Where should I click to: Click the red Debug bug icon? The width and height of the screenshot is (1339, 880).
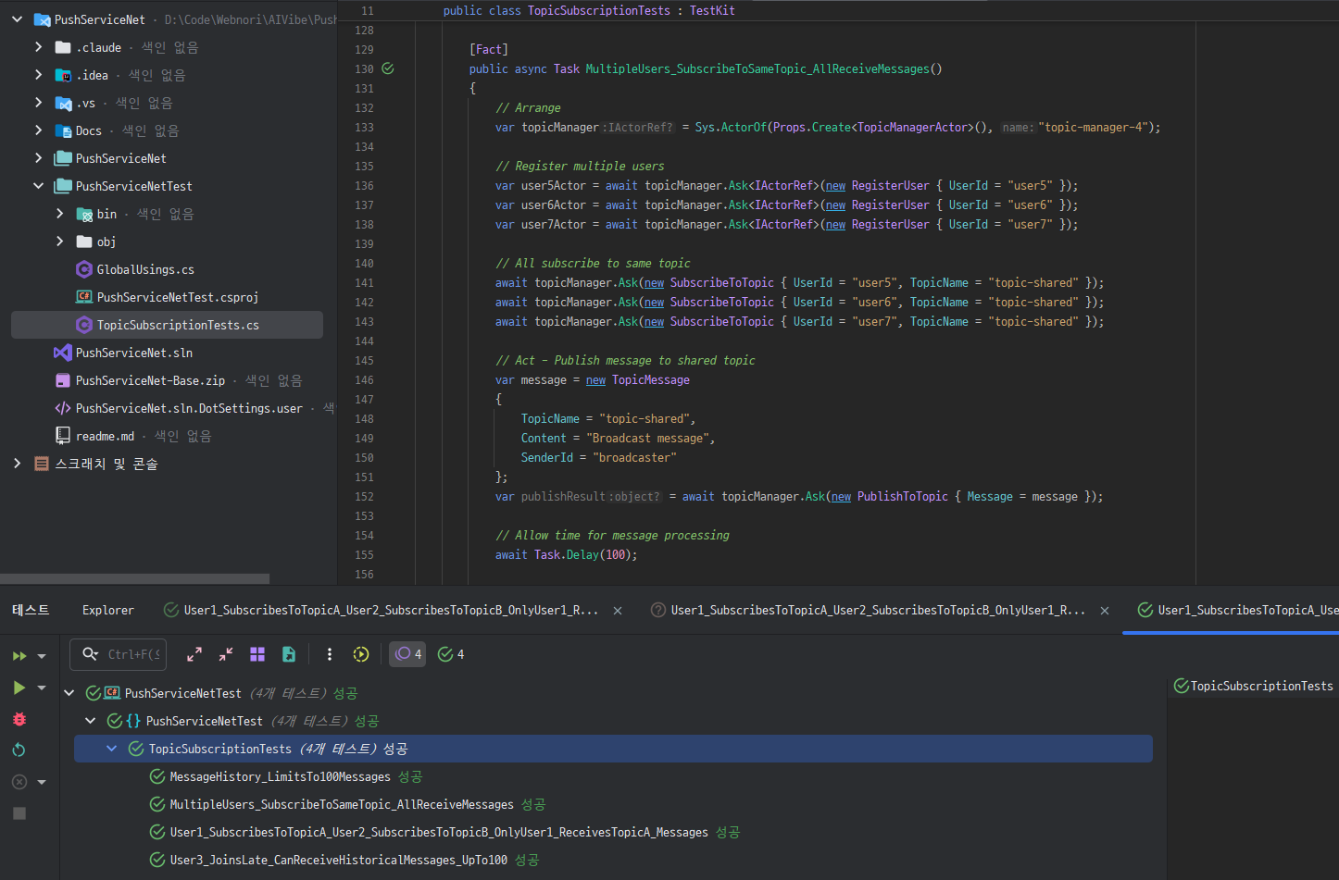pyautogui.click(x=19, y=719)
